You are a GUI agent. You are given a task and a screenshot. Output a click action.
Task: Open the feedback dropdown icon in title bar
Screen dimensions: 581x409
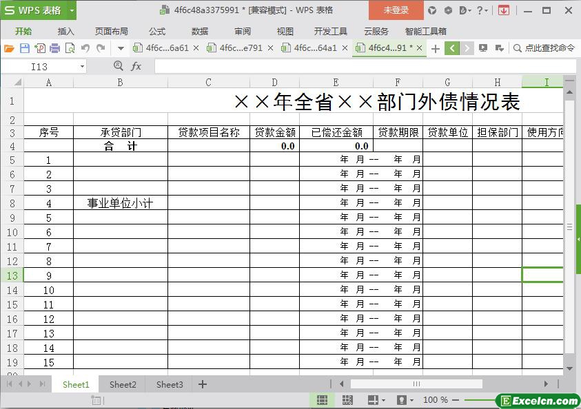tap(465, 10)
